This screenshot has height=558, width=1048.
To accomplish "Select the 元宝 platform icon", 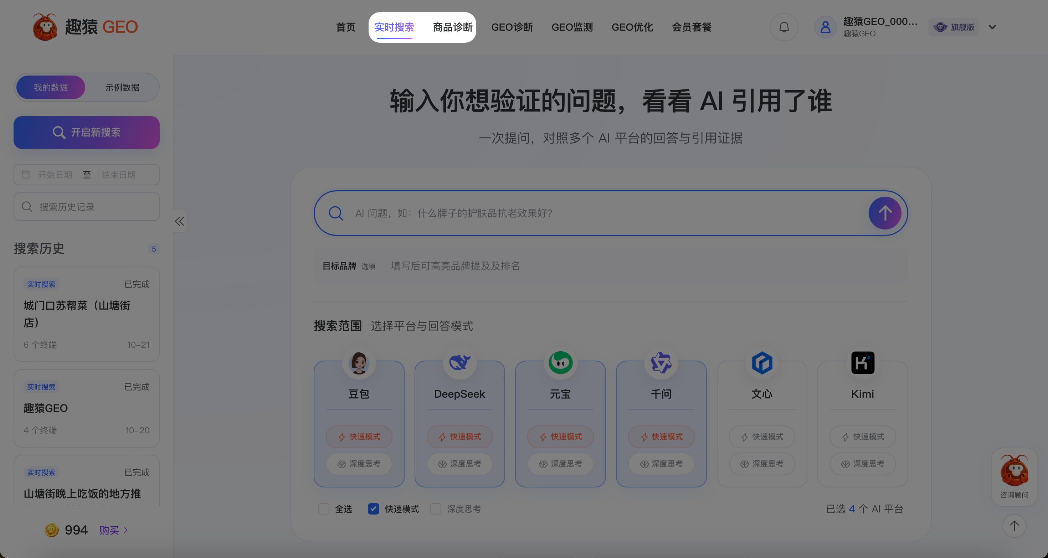I will point(561,362).
